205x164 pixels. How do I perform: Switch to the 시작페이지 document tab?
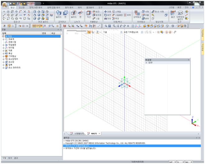[x=76, y=134]
